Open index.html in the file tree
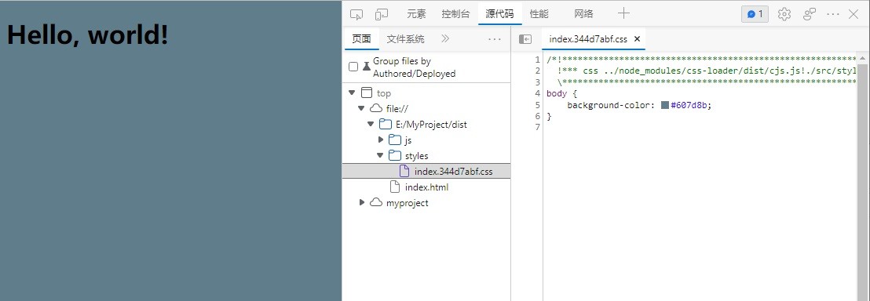The image size is (870, 301). pyautogui.click(x=426, y=187)
